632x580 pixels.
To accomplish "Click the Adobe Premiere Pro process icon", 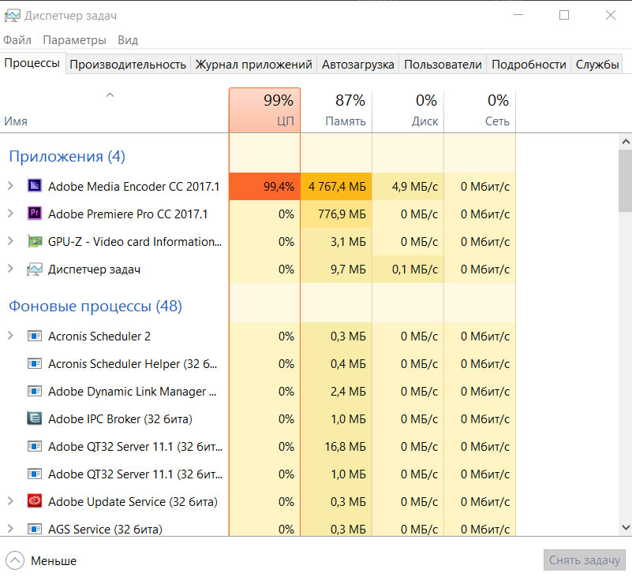I will [x=35, y=213].
